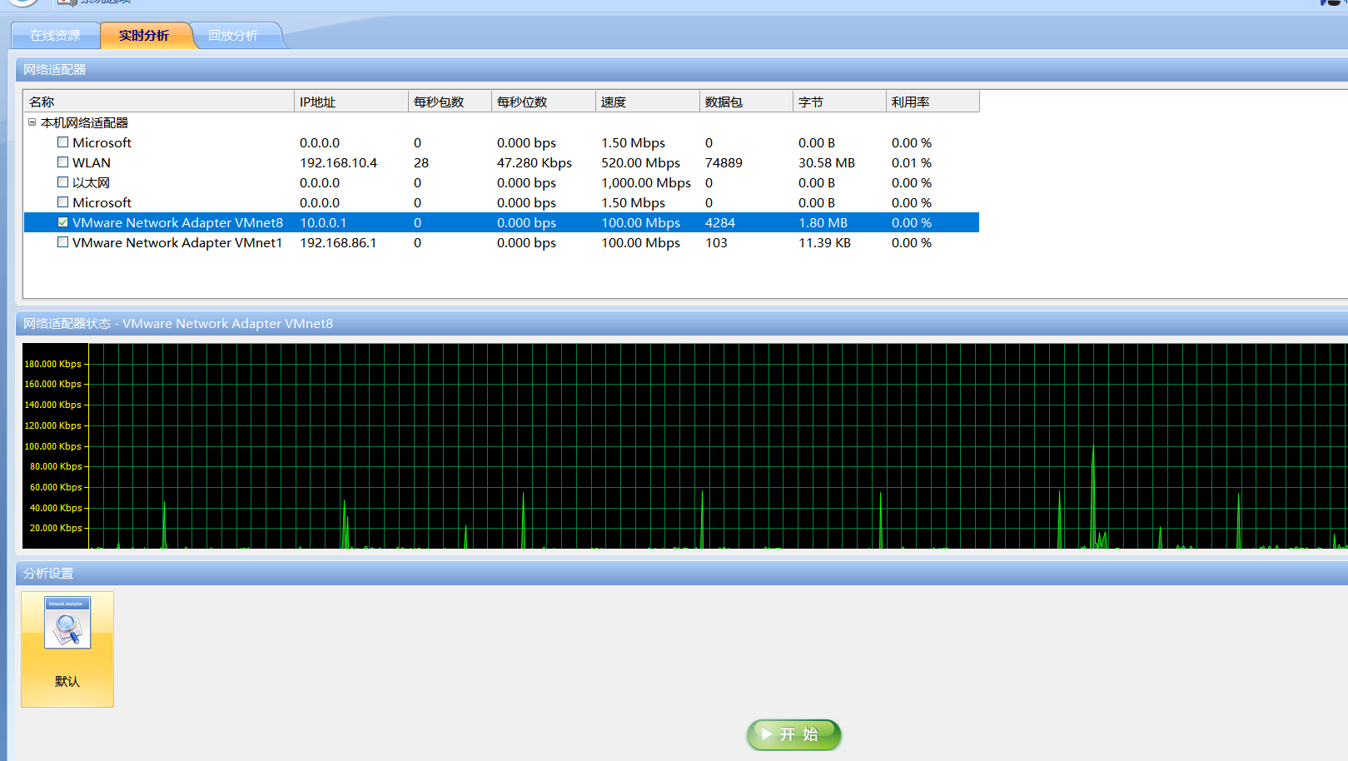
Task: Check the Microsoft adapter below 以太网
Action: (x=62, y=202)
